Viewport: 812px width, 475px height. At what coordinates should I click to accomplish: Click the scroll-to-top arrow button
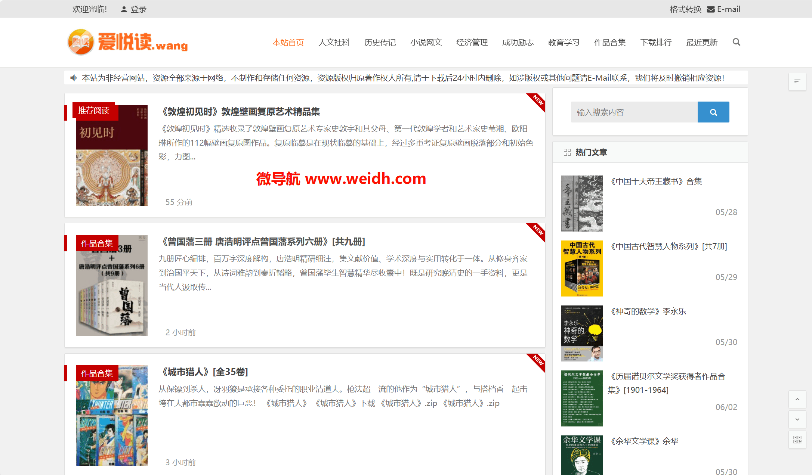point(797,399)
